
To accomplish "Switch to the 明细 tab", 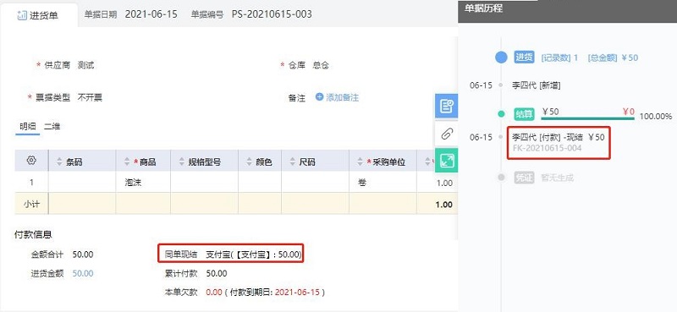I will (28, 127).
